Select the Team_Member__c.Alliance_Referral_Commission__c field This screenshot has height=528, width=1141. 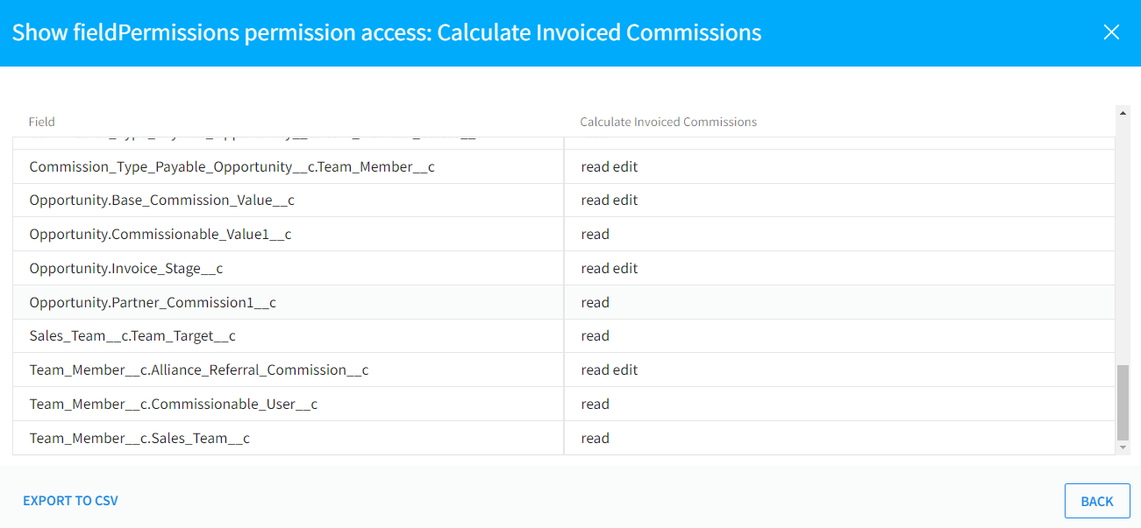click(x=198, y=370)
